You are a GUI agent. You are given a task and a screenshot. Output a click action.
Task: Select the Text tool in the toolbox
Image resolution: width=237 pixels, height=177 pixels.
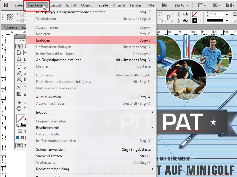pyautogui.click(x=19, y=67)
